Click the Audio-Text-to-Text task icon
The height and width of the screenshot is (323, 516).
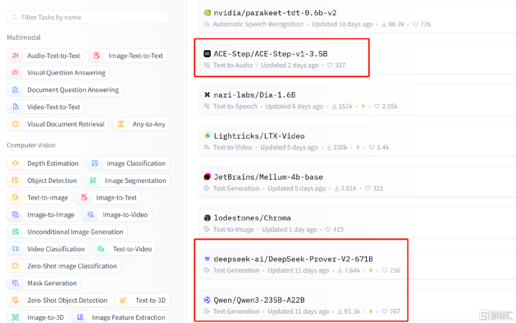[x=16, y=56]
